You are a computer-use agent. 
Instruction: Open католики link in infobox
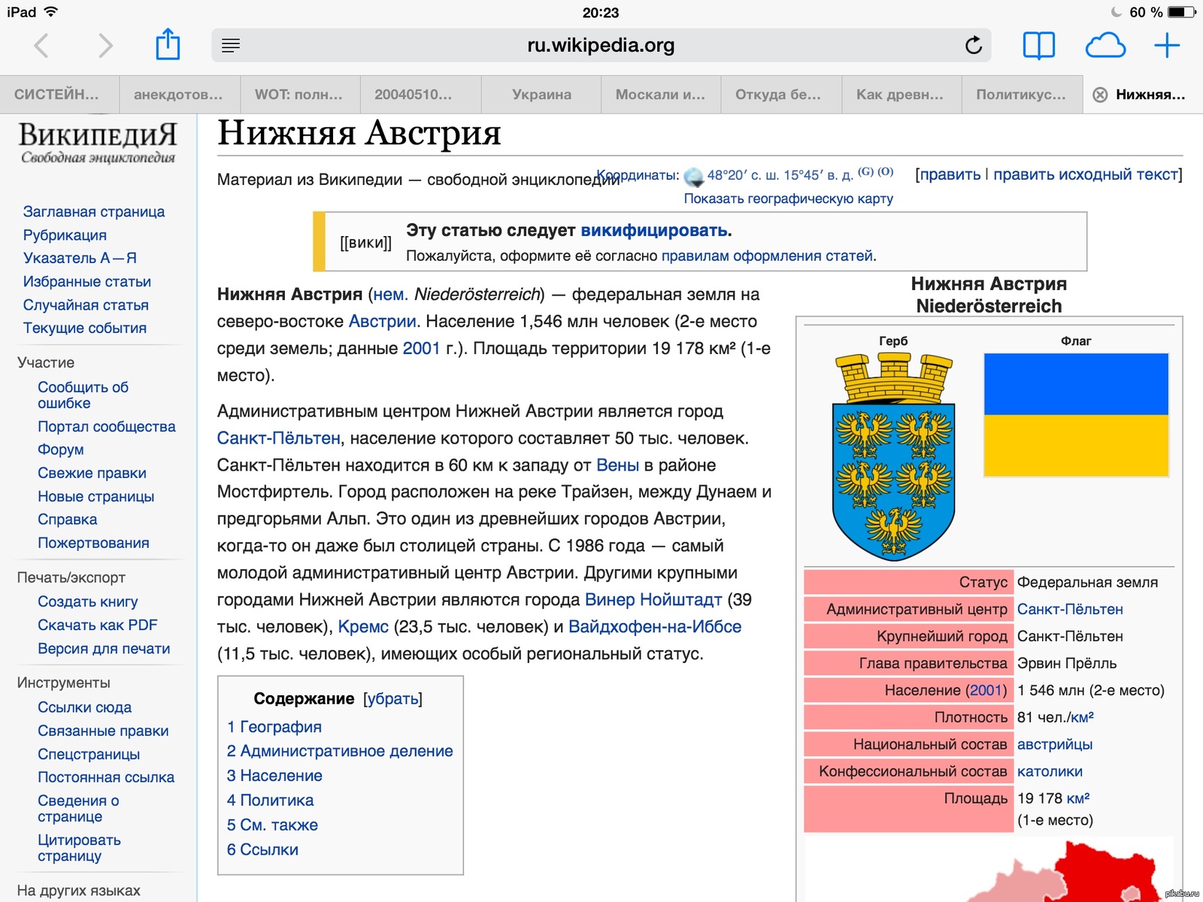(x=1050, y=772)
